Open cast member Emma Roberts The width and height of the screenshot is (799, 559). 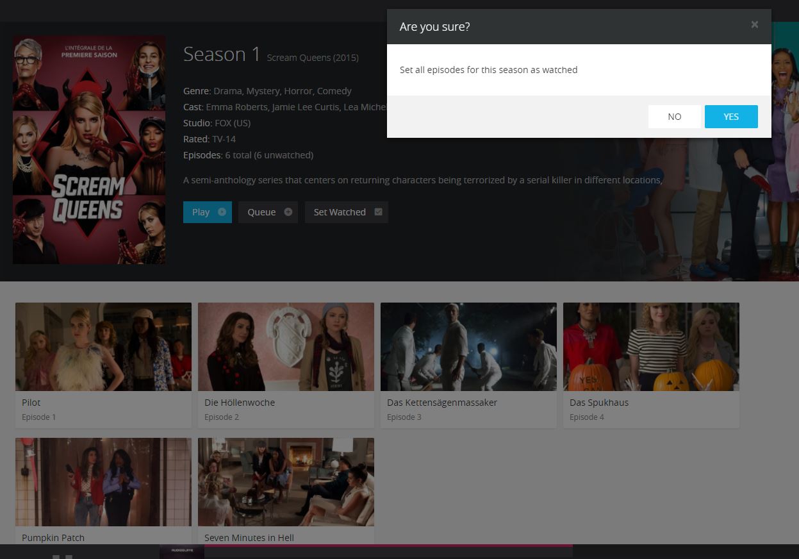coord(236,107)
